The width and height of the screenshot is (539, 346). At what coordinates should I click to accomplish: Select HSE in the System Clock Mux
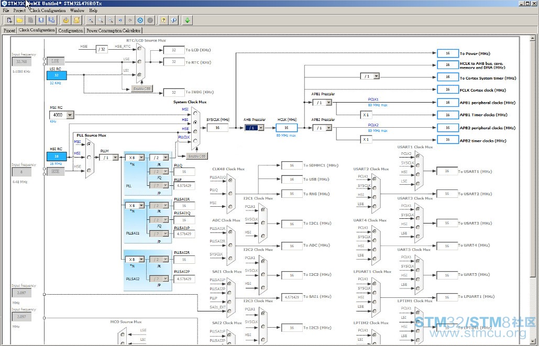point(195,131)
